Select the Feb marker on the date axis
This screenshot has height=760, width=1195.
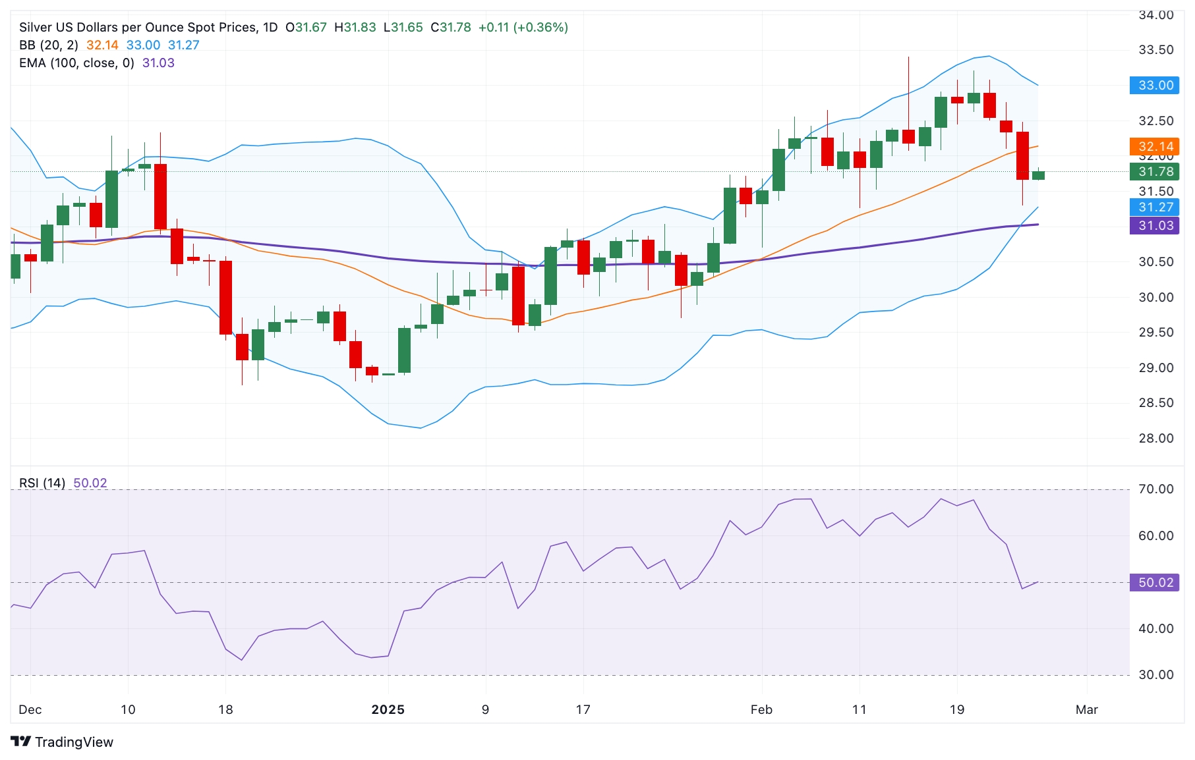coord(761,709)
